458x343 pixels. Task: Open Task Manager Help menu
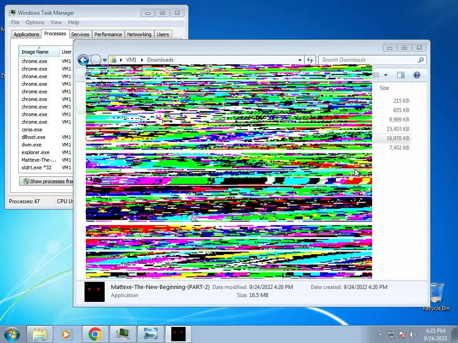73,22
